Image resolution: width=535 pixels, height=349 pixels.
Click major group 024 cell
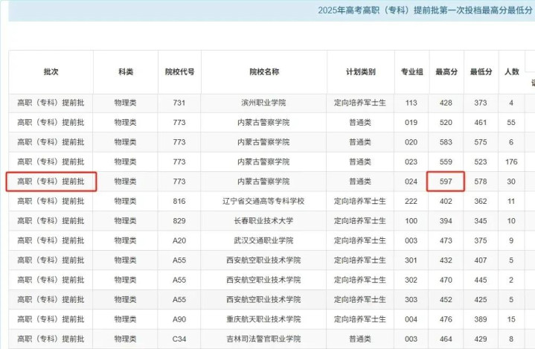click(x=411, y=182)
